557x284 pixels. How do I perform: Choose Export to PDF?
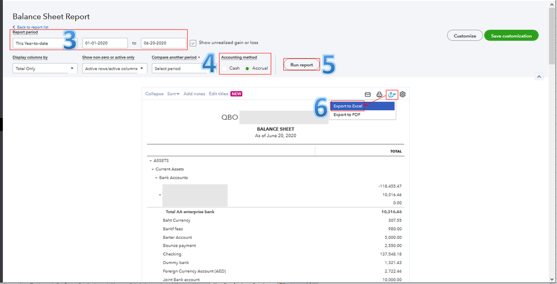click(x=362, y=115)
